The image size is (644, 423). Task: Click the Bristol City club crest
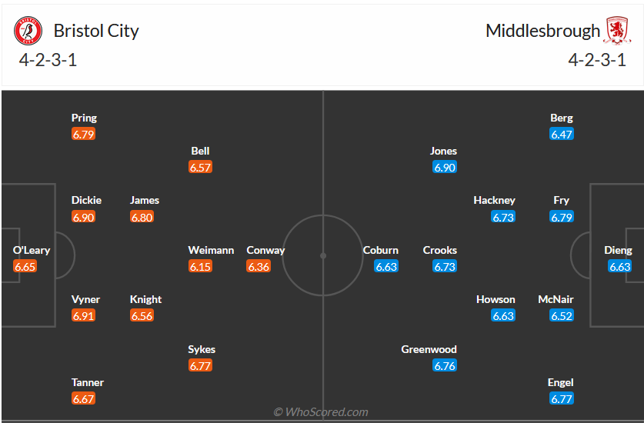[x=28, y=31]
